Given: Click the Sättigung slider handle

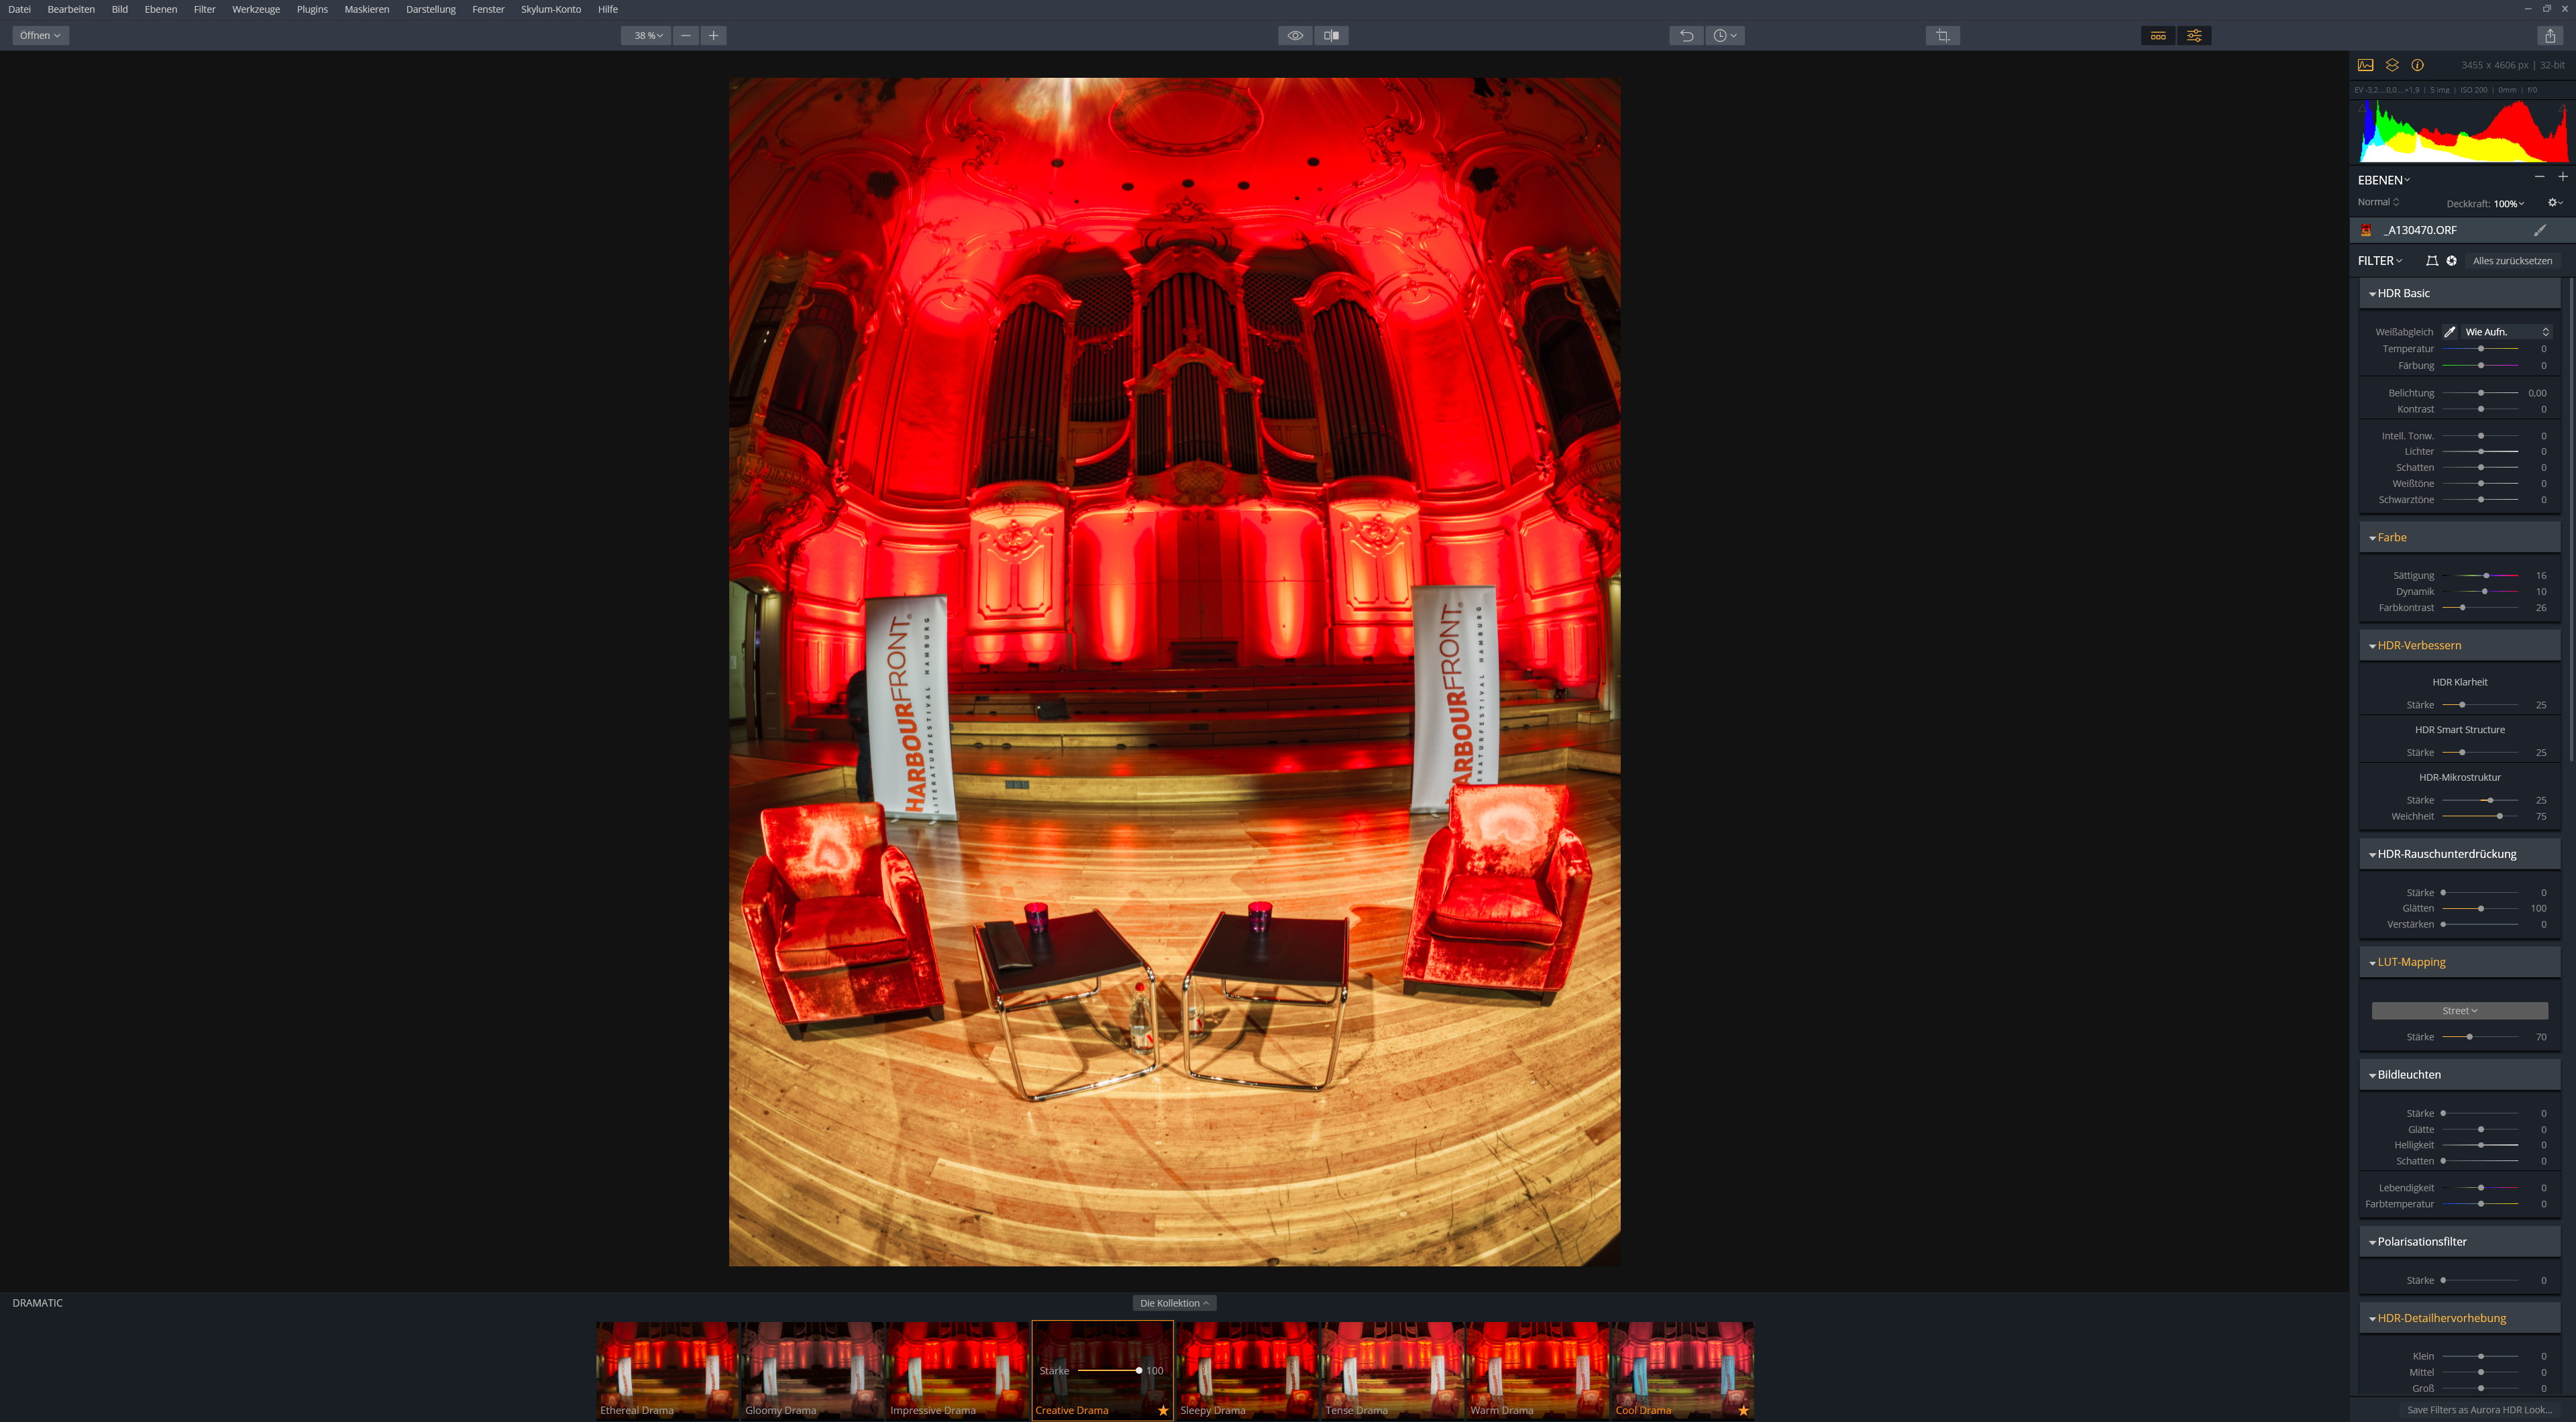Looking at the screenshot, I should 2486,576.
